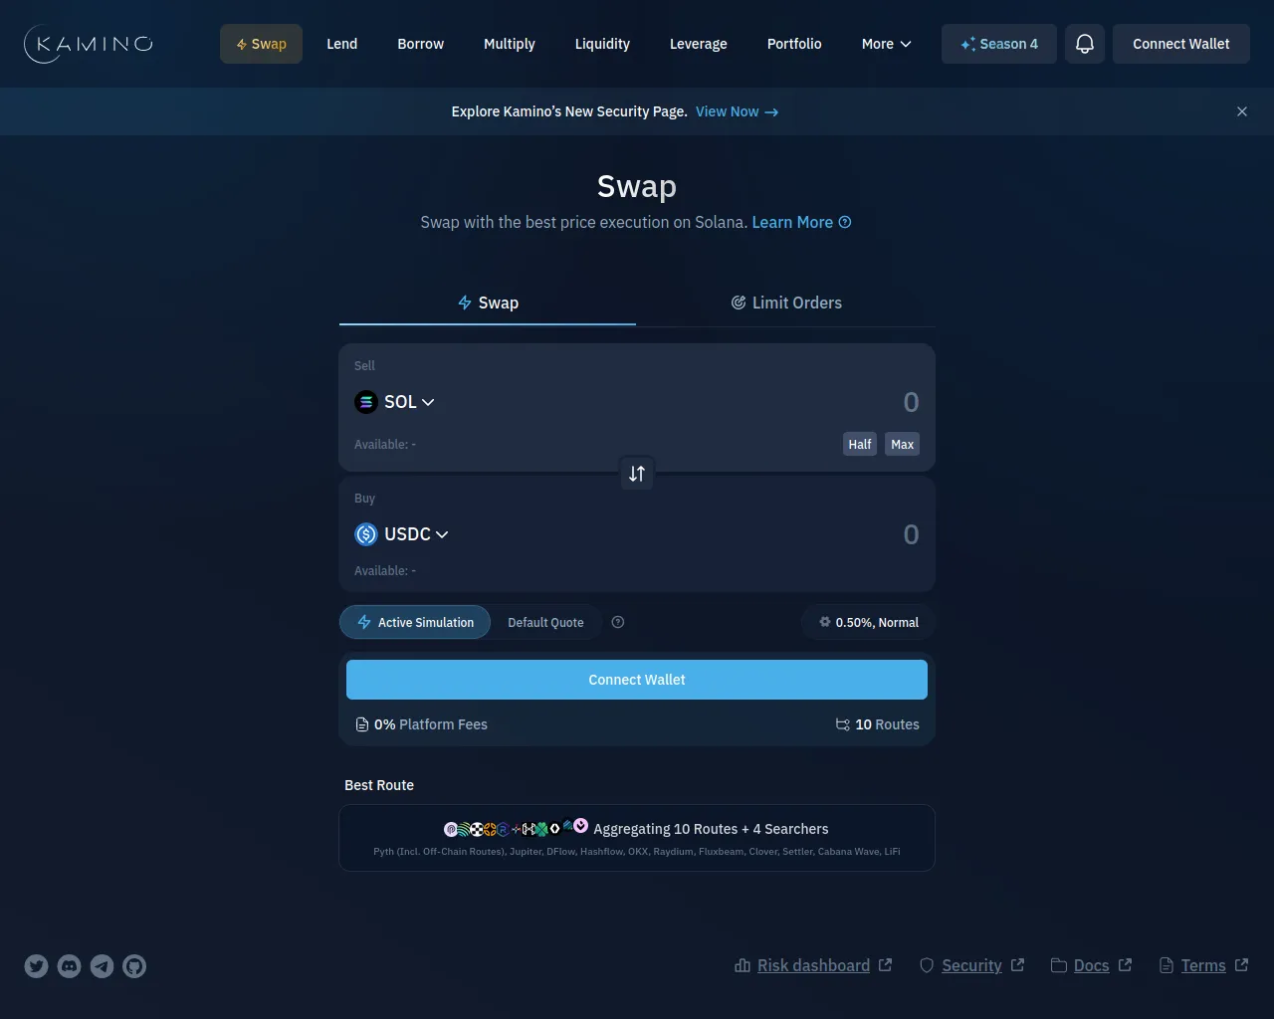1274x1019 pixels.
Task: Open the Terms footer link
Action: click(x=1204, y=965)
